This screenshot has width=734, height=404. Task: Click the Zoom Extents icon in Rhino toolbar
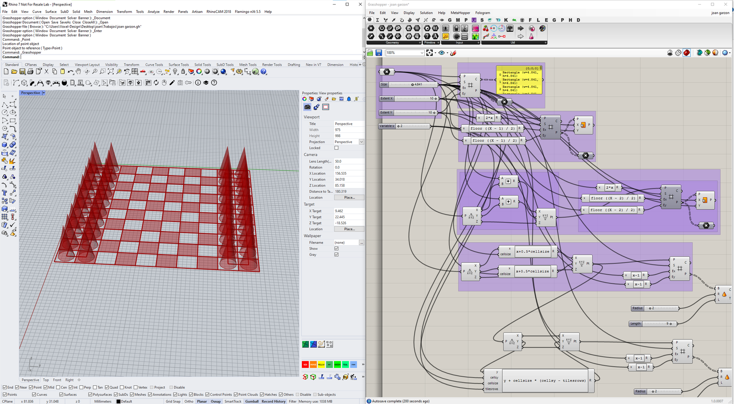click(x=111, y=72)
